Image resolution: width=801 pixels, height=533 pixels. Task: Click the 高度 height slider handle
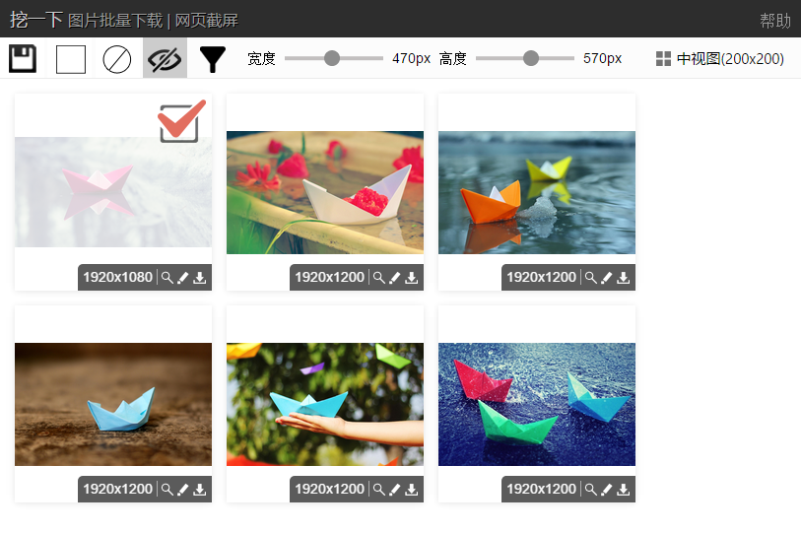pyautogui.click(x=531, y=58)
